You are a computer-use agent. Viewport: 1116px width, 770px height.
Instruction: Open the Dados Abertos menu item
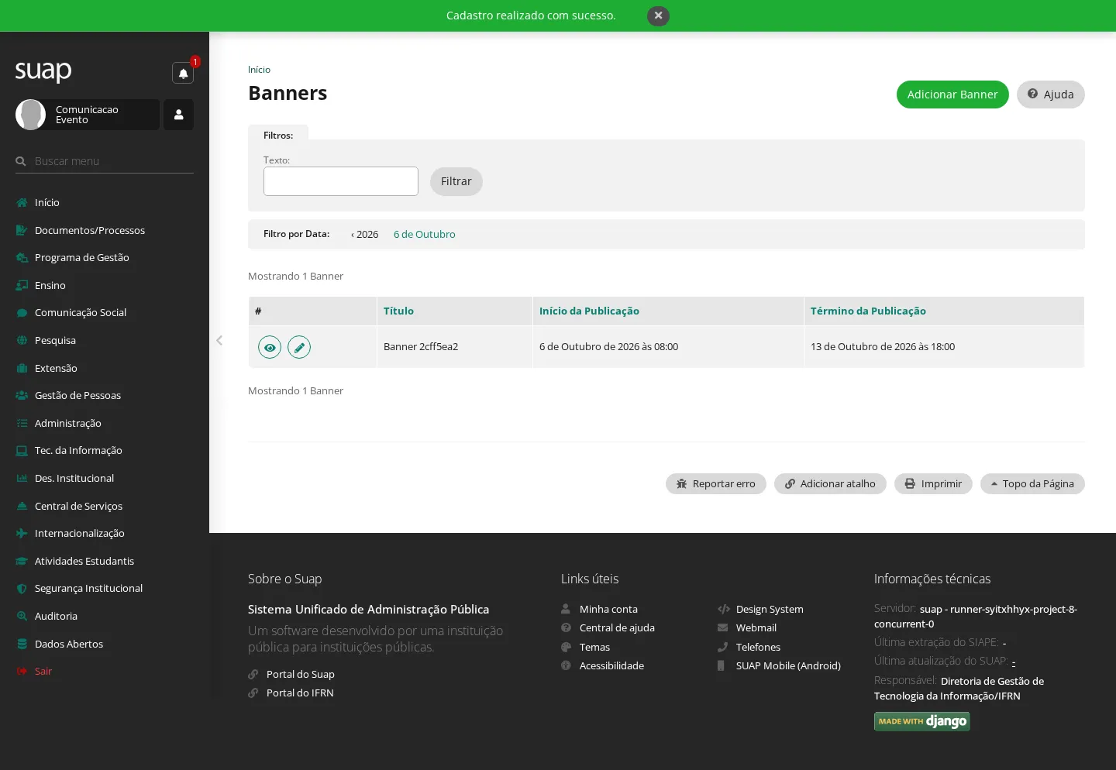[105, 644]
